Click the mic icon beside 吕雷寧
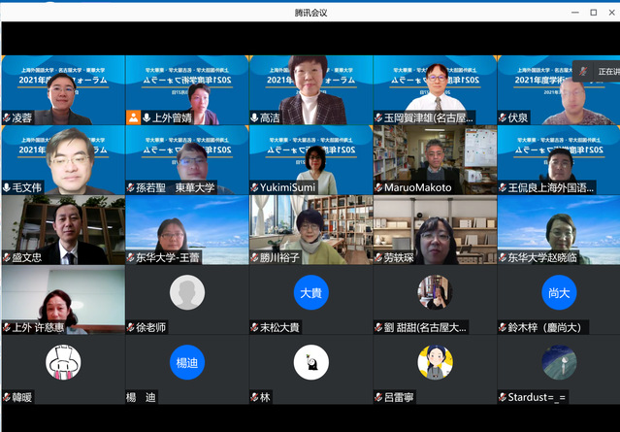 pos(379,397)
